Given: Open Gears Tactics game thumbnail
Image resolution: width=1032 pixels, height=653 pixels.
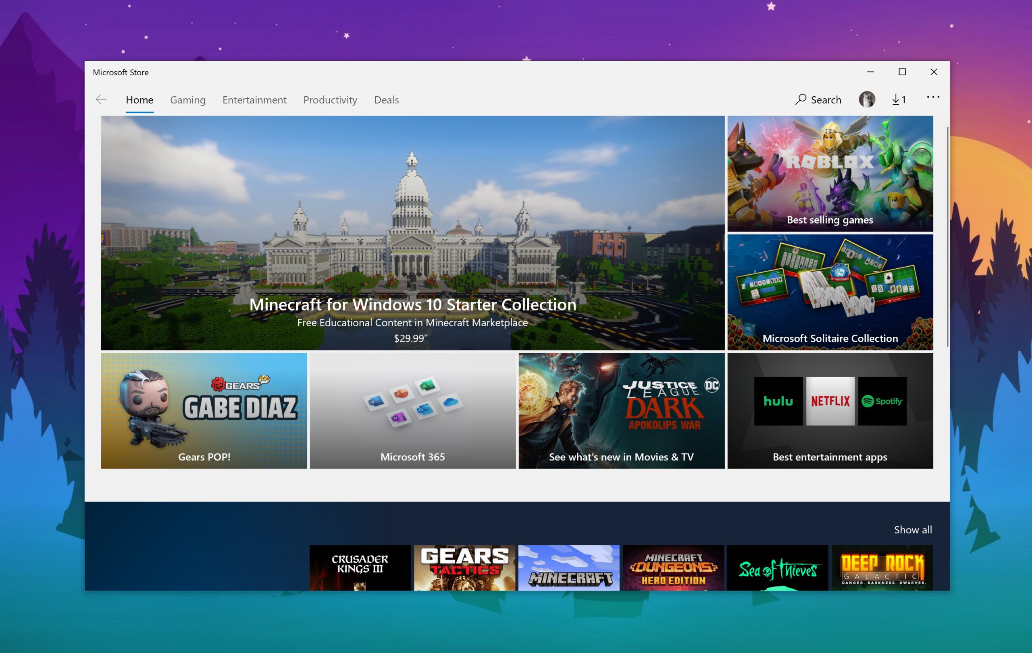Looking at the screenshot, I should coord(464,568).
